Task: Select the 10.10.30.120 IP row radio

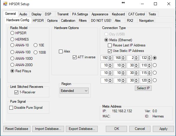Action: pyautogui.click(x=155, y=80)
